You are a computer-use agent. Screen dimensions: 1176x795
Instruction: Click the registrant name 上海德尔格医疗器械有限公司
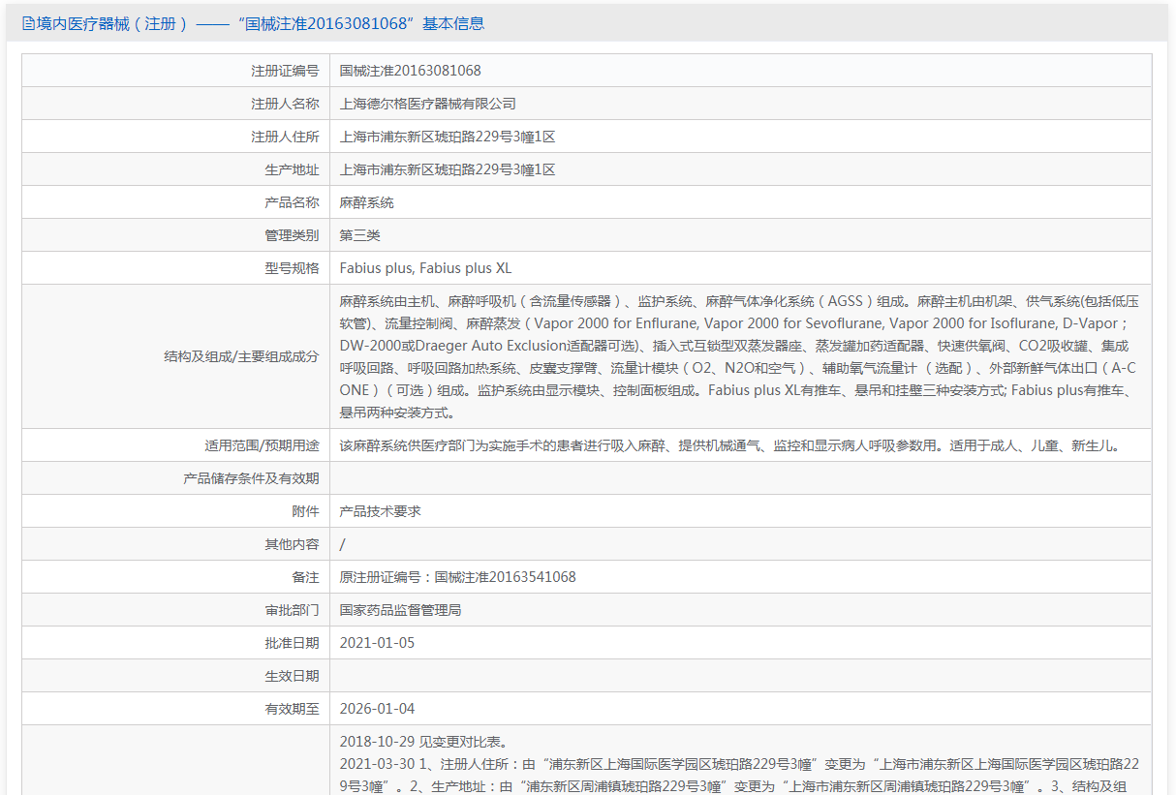[x=427, y=104]
